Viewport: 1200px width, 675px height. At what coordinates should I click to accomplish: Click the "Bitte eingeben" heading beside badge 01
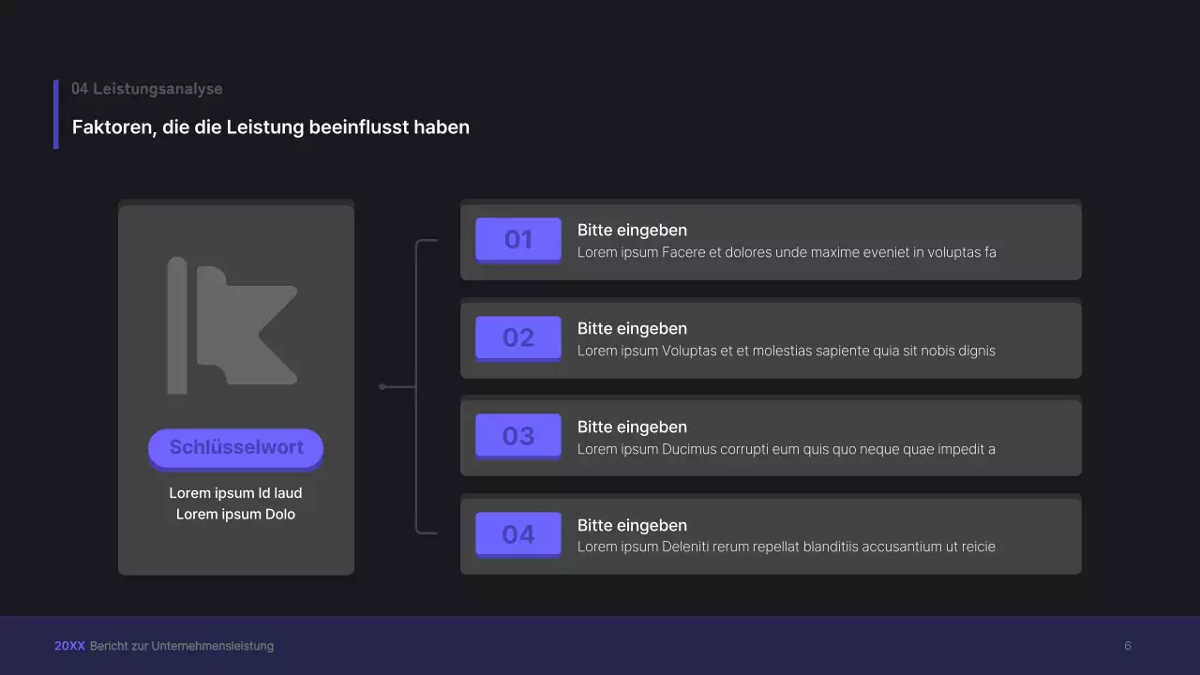point(632,231)
